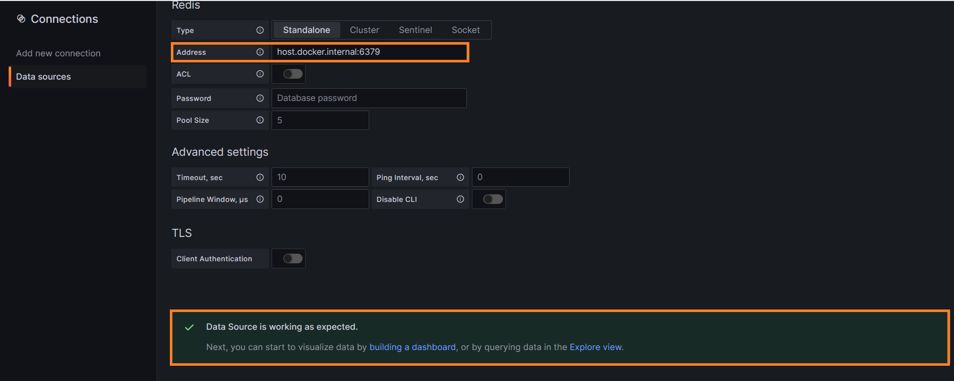Switch connection type to Sentinel
The height and width of the screenshot is (381, 954).
(x=415, y=30)
